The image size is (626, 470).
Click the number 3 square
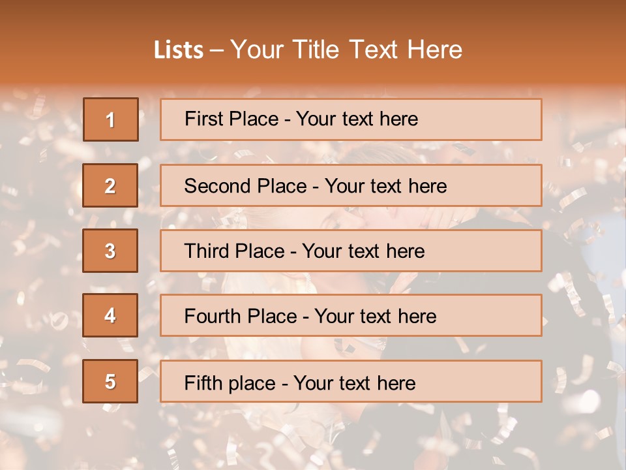[110, 251]
